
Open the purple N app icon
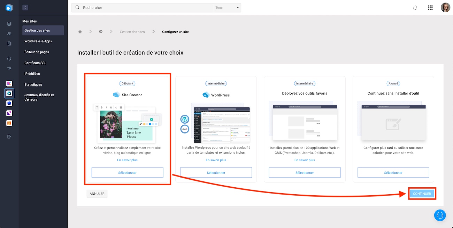[x=9, y=113]
